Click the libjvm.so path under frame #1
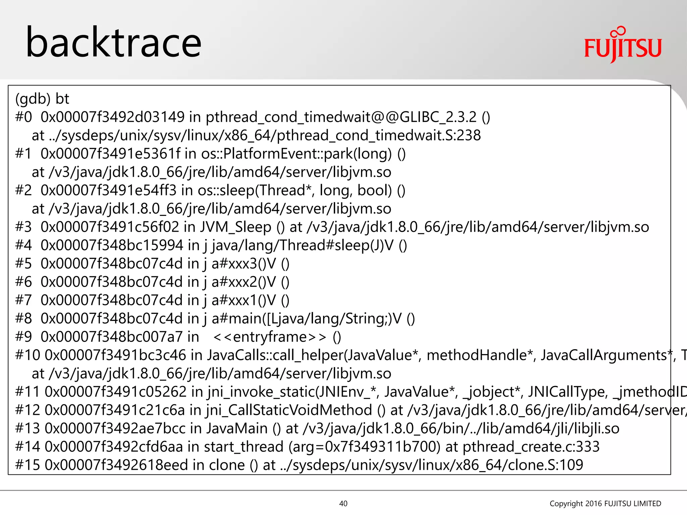Viewport: 687px width, 515px height. pyautogui.click(x=211, y=172)
